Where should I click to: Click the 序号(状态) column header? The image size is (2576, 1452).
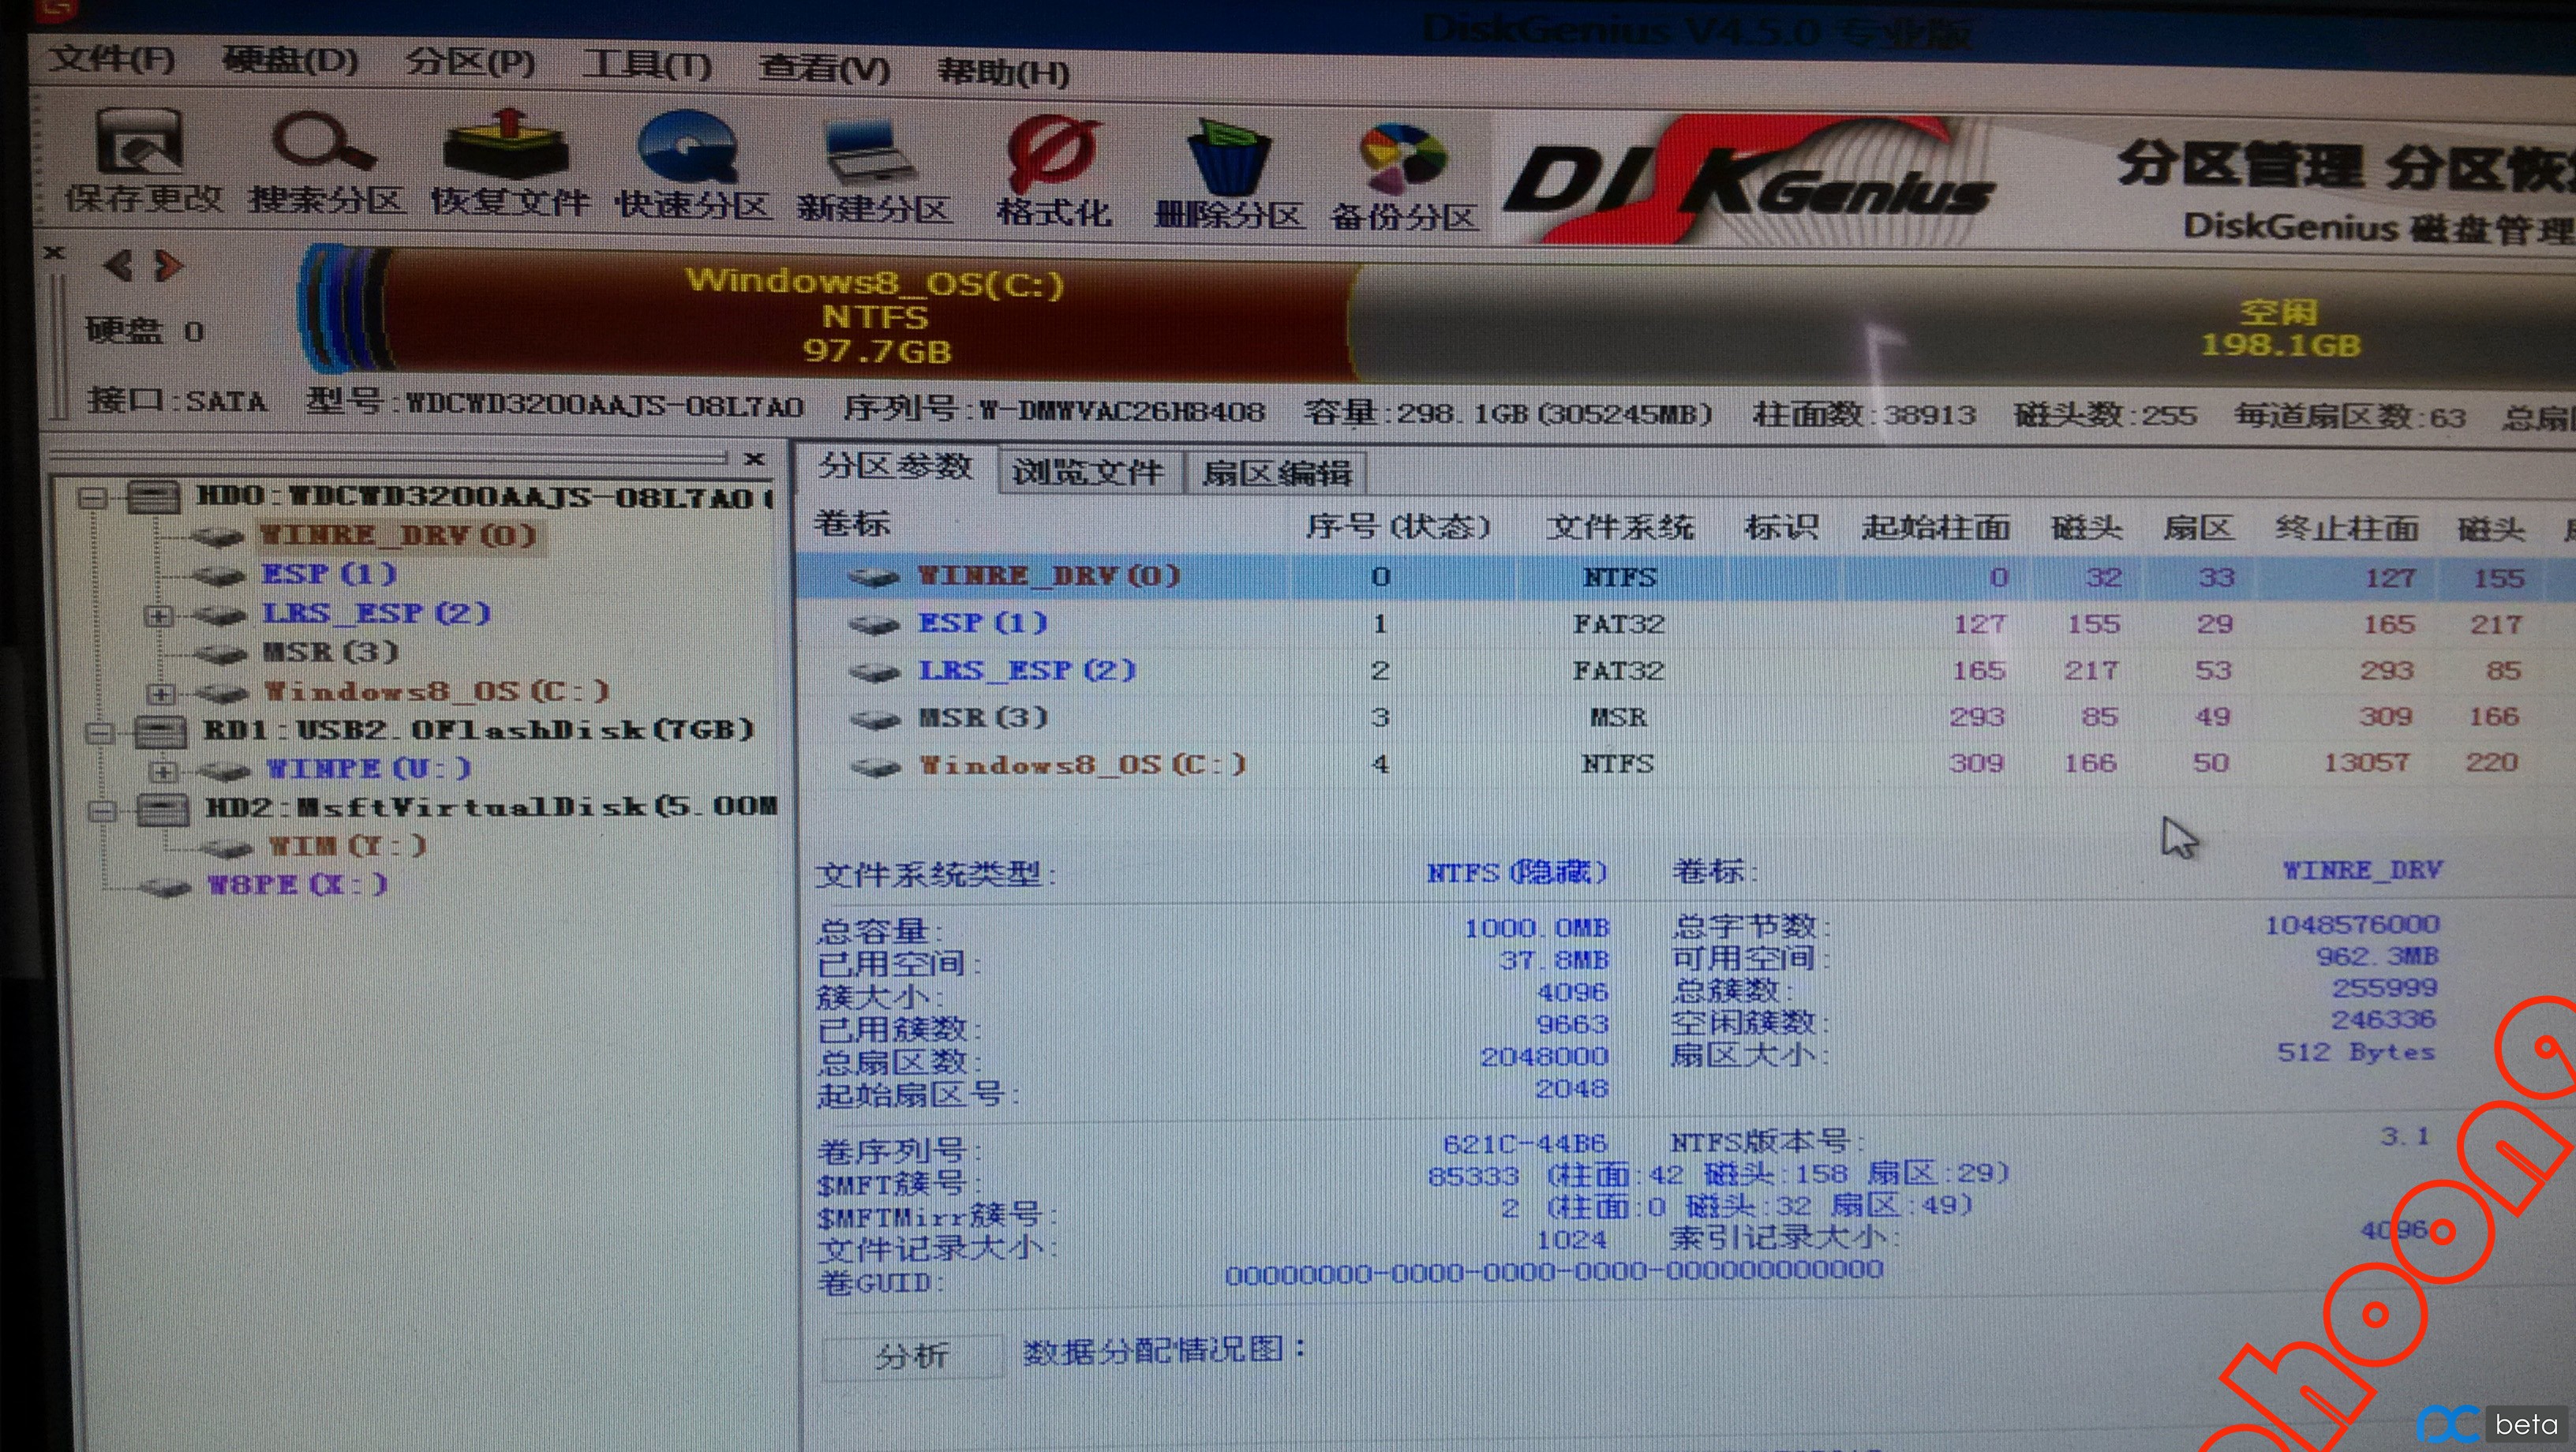coord(1398,526)
